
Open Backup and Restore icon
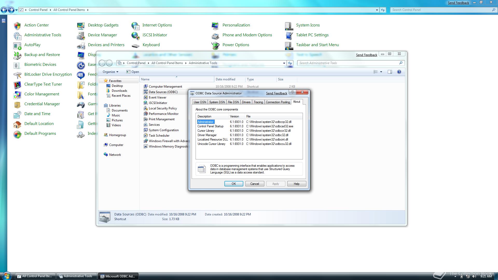click(17, 55)
